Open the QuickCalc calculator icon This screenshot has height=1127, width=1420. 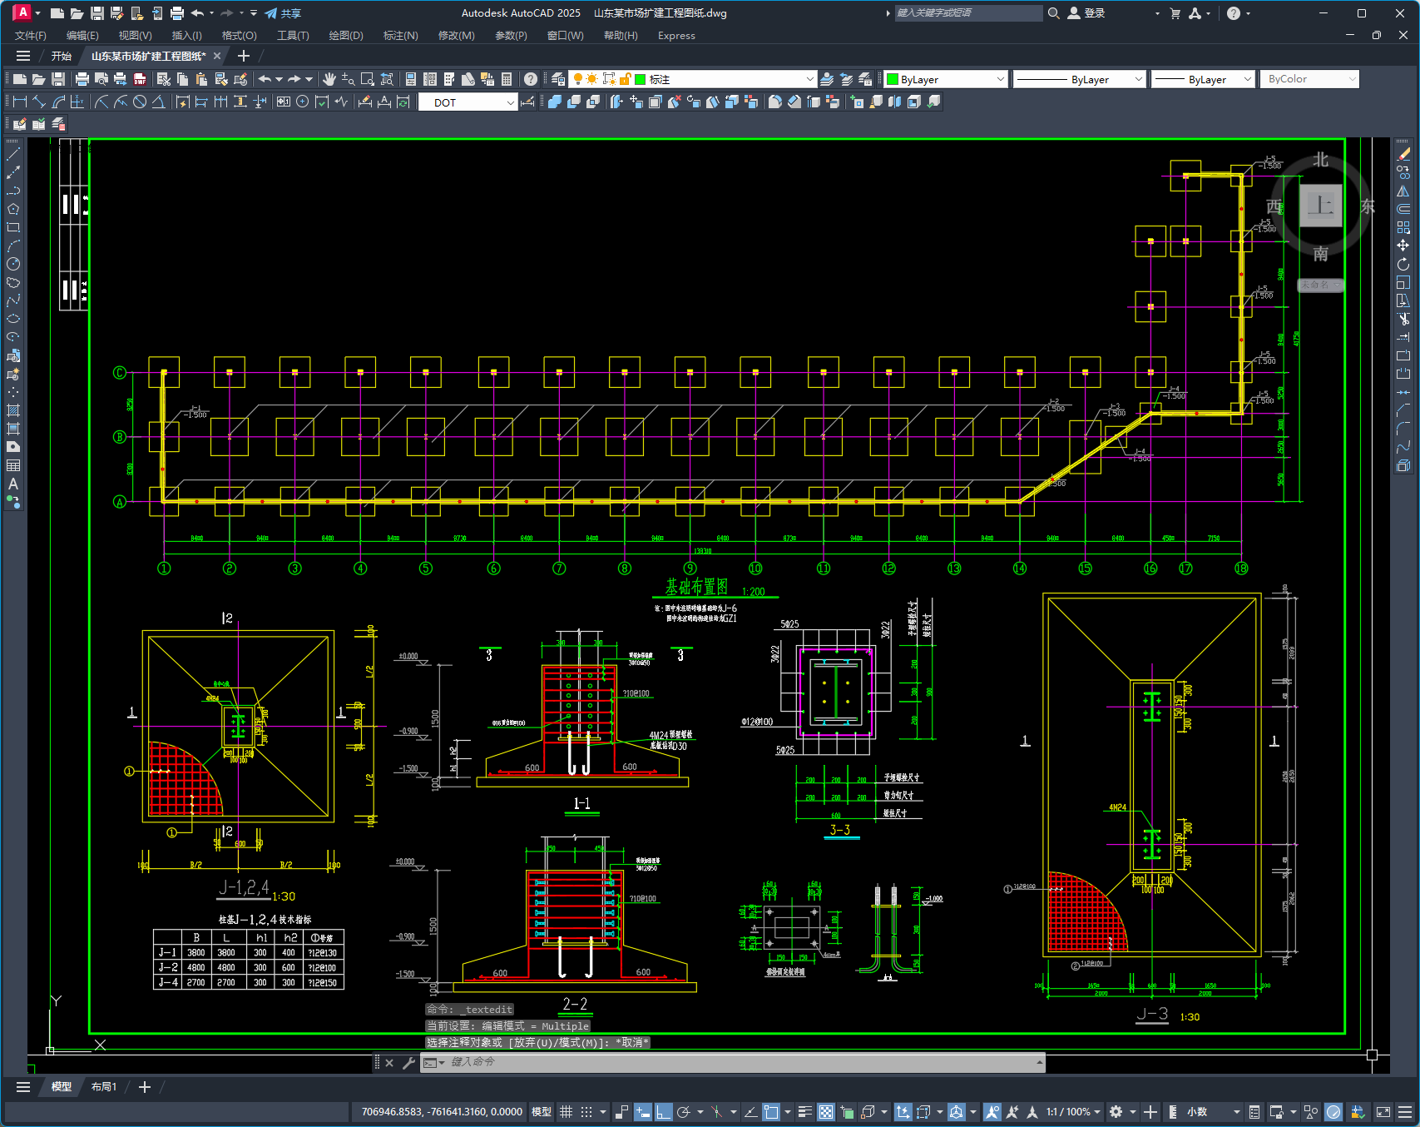pos(507,79)
